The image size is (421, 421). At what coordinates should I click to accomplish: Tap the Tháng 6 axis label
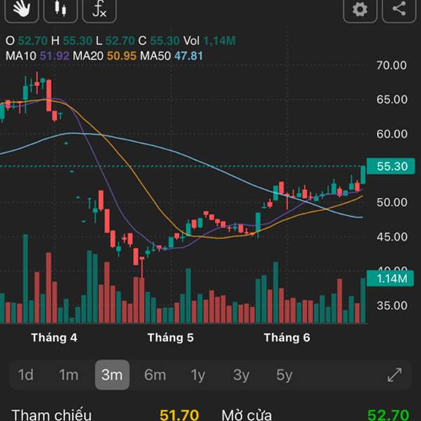(287, 338)
